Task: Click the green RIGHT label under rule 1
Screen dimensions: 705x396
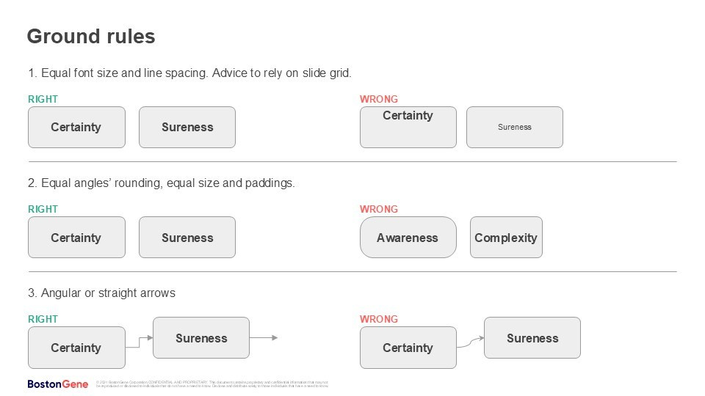Action: pyautogui.click(x=43, y=99)
